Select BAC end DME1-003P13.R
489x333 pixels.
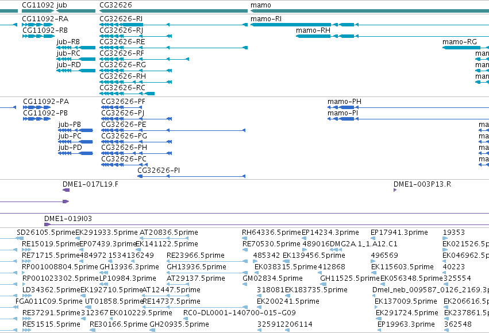tap(422, 184)
